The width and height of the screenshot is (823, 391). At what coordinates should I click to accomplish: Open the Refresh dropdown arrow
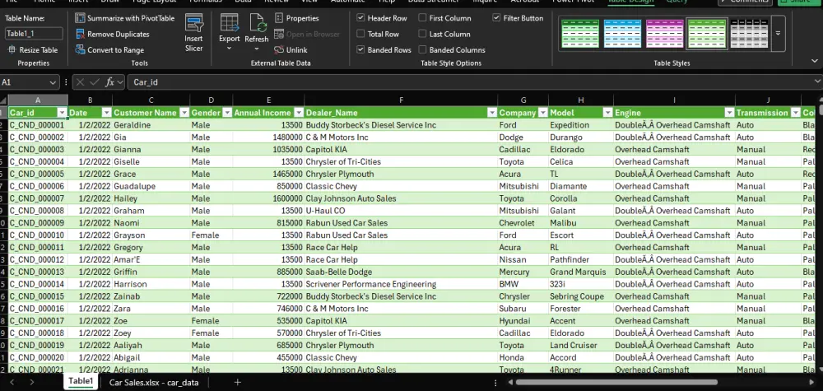257,49
